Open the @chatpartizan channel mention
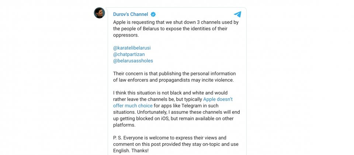This screenshot has width=354, height=155. [129, 55]
